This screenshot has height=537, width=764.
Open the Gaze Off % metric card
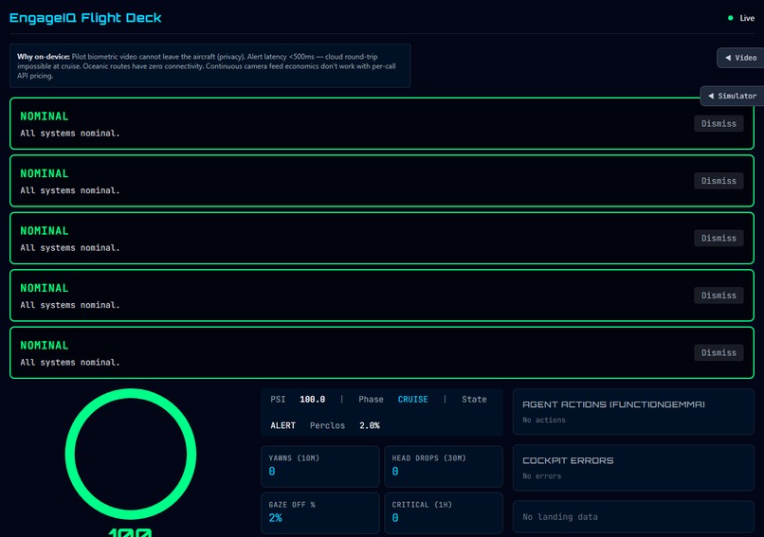pyautogui.click(x=320, y=512)
